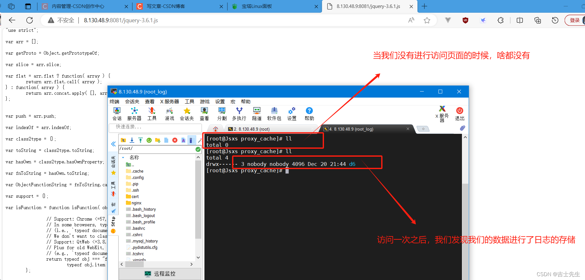Click the SFTP download arrow icon

tap(132, 140)
